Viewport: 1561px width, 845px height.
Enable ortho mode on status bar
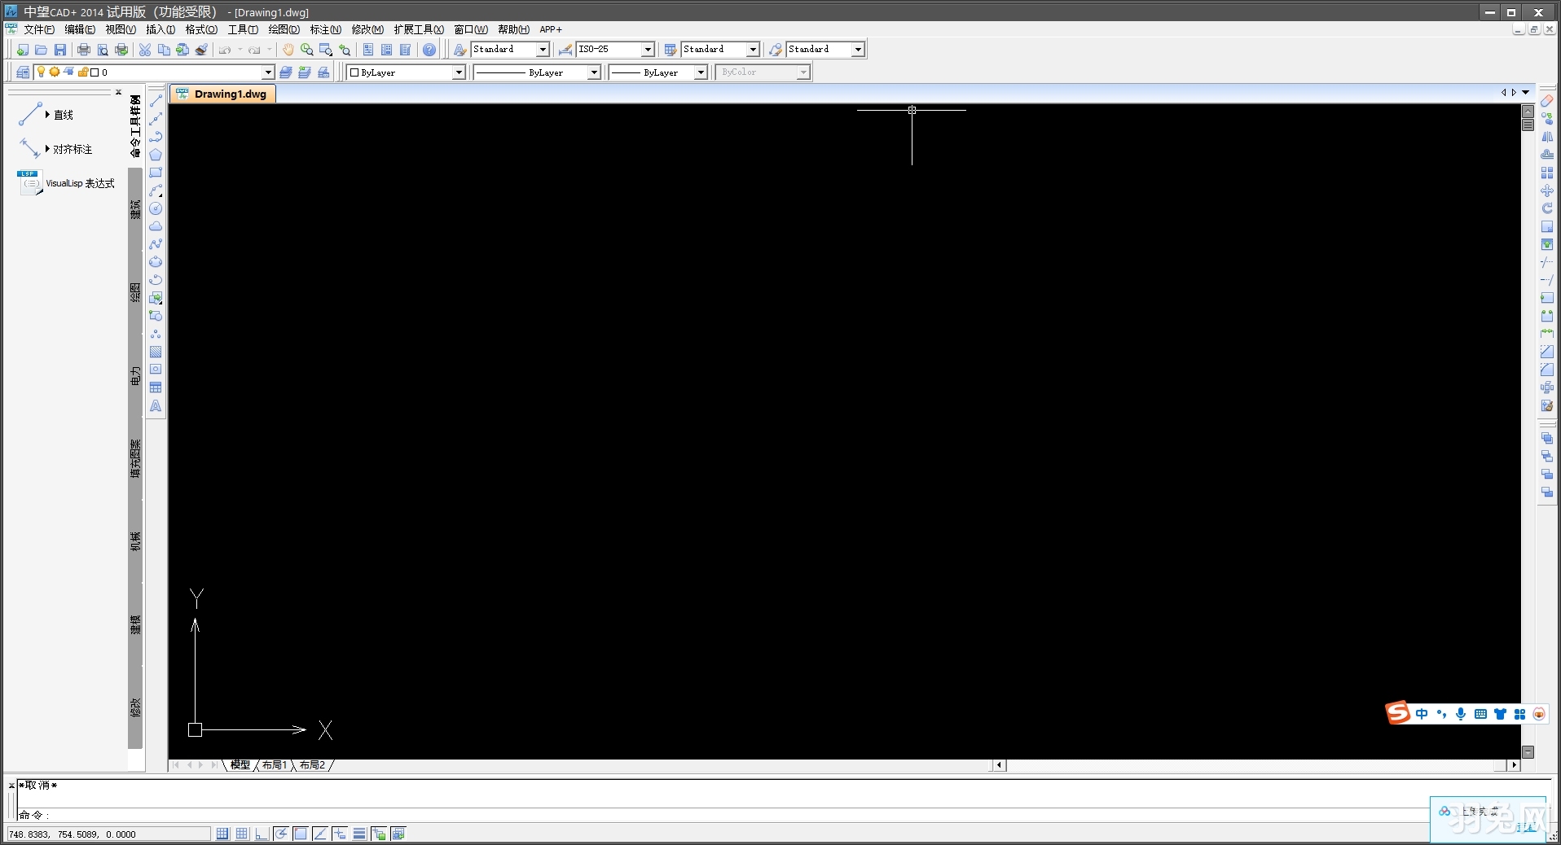click(262, 834)
